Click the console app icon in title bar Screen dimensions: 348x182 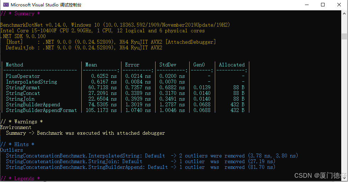[6, 5]
